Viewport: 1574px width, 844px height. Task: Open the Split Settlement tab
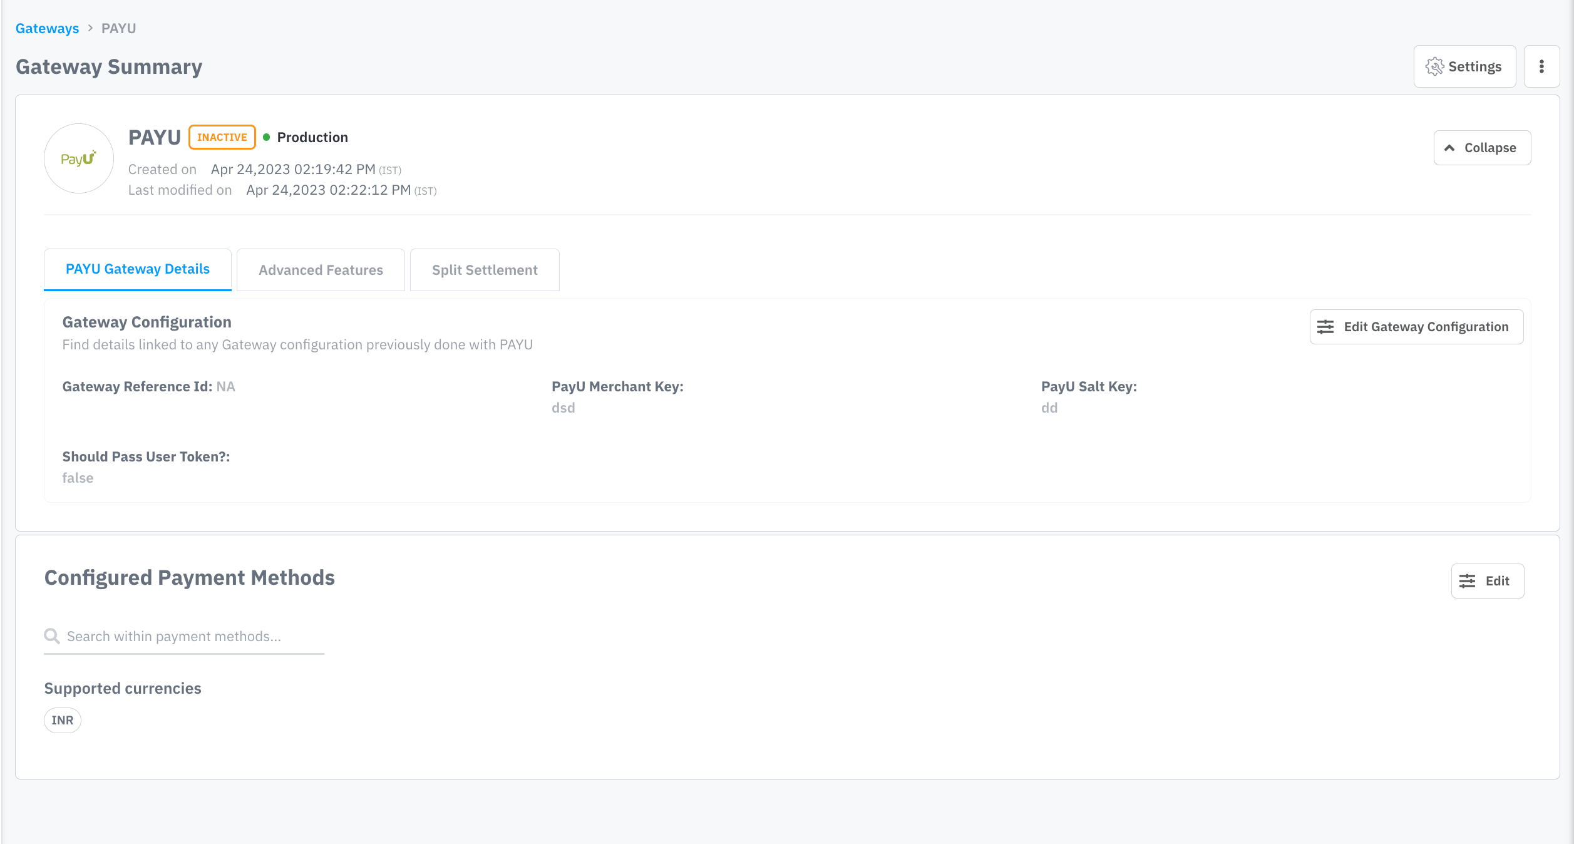tap(485, 270)
